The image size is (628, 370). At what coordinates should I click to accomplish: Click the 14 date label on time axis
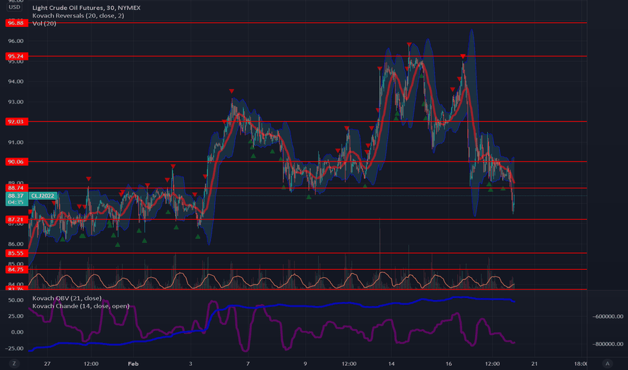[391, 363]
